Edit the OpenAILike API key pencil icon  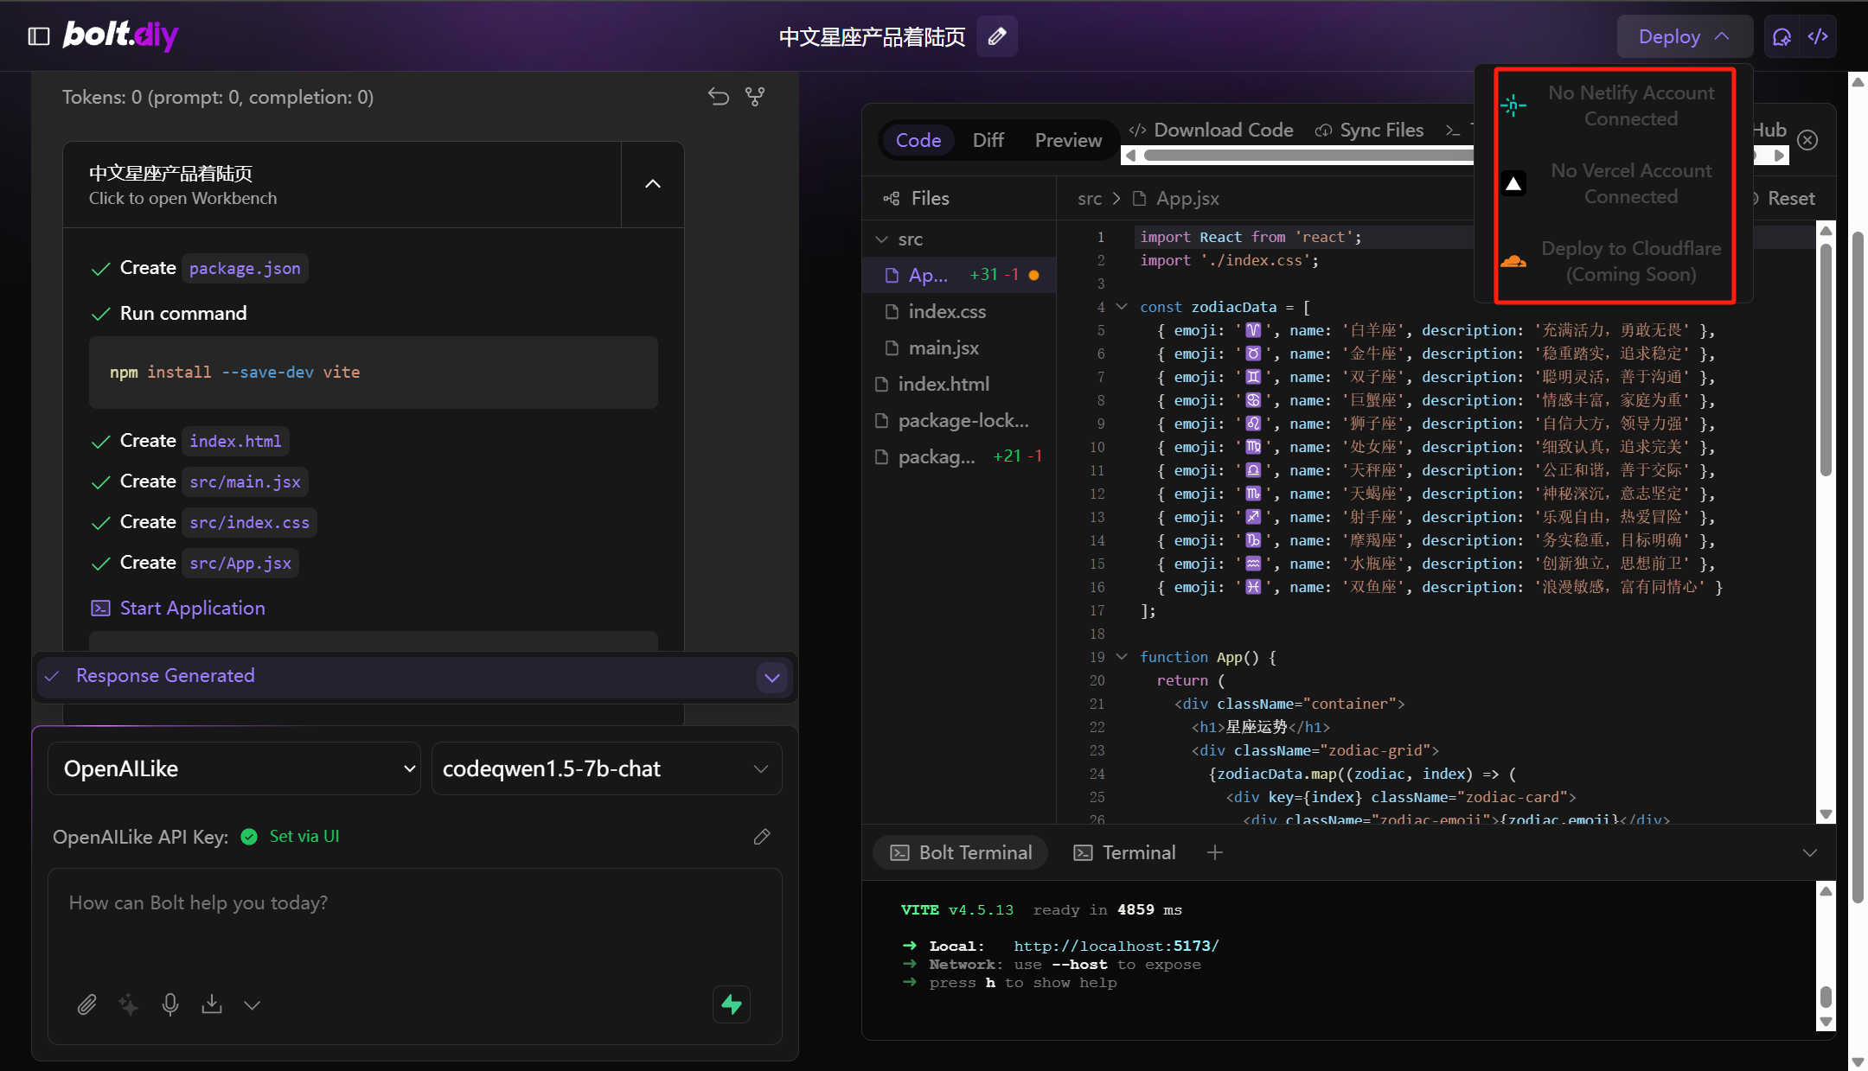click(x=762, y=837)
